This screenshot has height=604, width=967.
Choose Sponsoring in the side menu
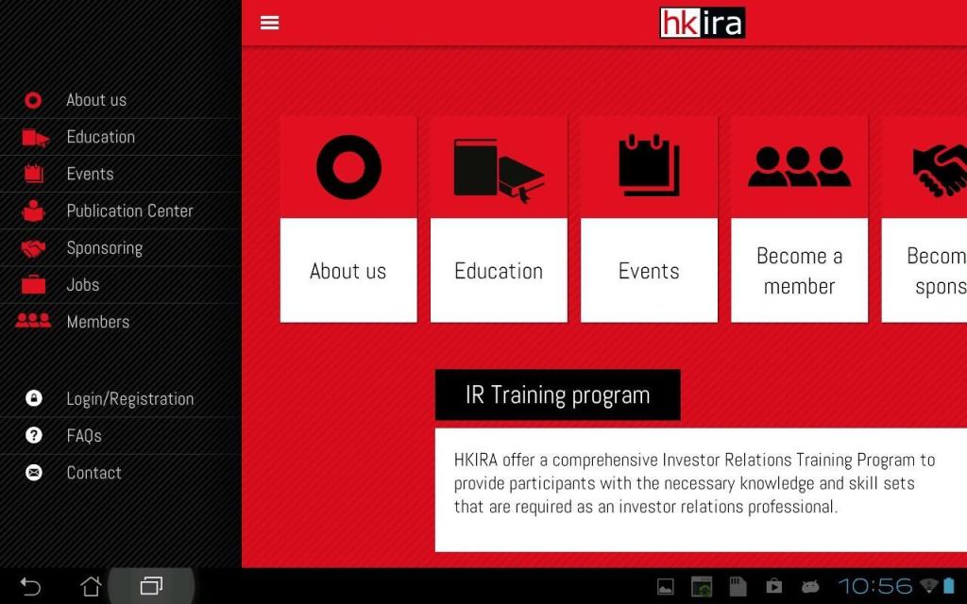click(x=104, y=247)
